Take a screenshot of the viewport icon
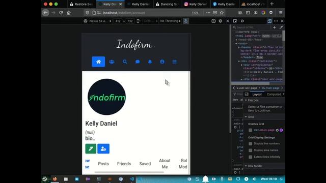326x183 pixels. 213,21
